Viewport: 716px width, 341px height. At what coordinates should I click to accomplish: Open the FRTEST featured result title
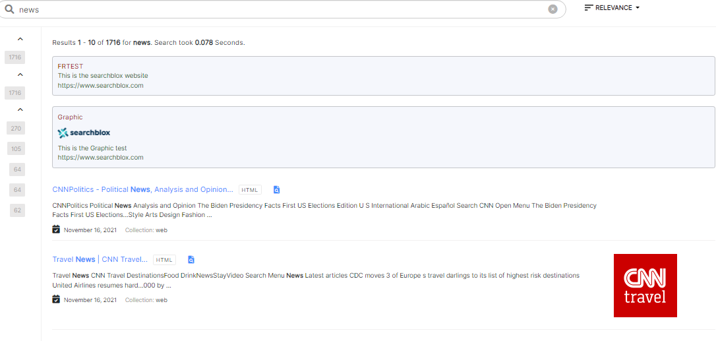[71, 66]
